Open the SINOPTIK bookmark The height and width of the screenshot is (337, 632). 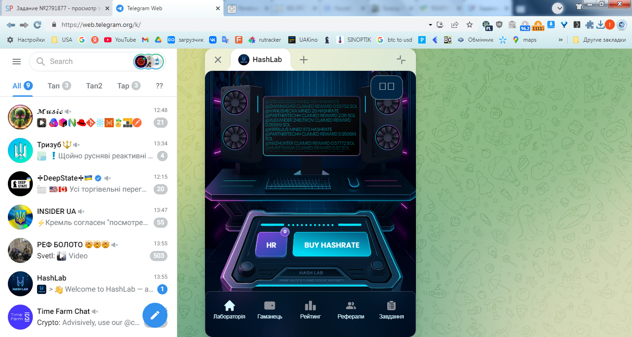(x=354, y=40)
